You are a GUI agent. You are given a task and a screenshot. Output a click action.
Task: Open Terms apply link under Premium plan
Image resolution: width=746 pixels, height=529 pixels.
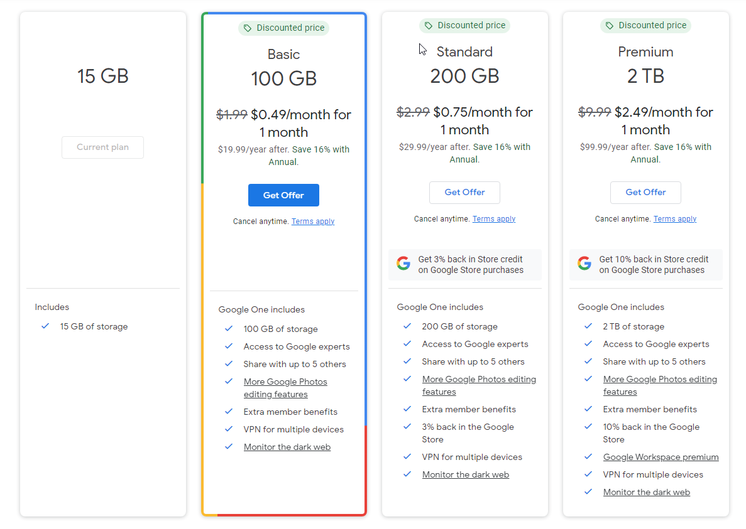point(675,219)
